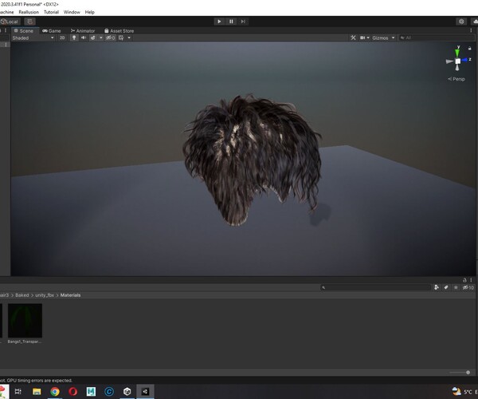Open the Tutorial menu
The image size is (478, 399).
pos(51,12)
